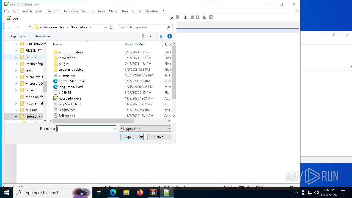The image size is (352, 198).
Task: Click Program Files in address path
Action: point(54,27)
